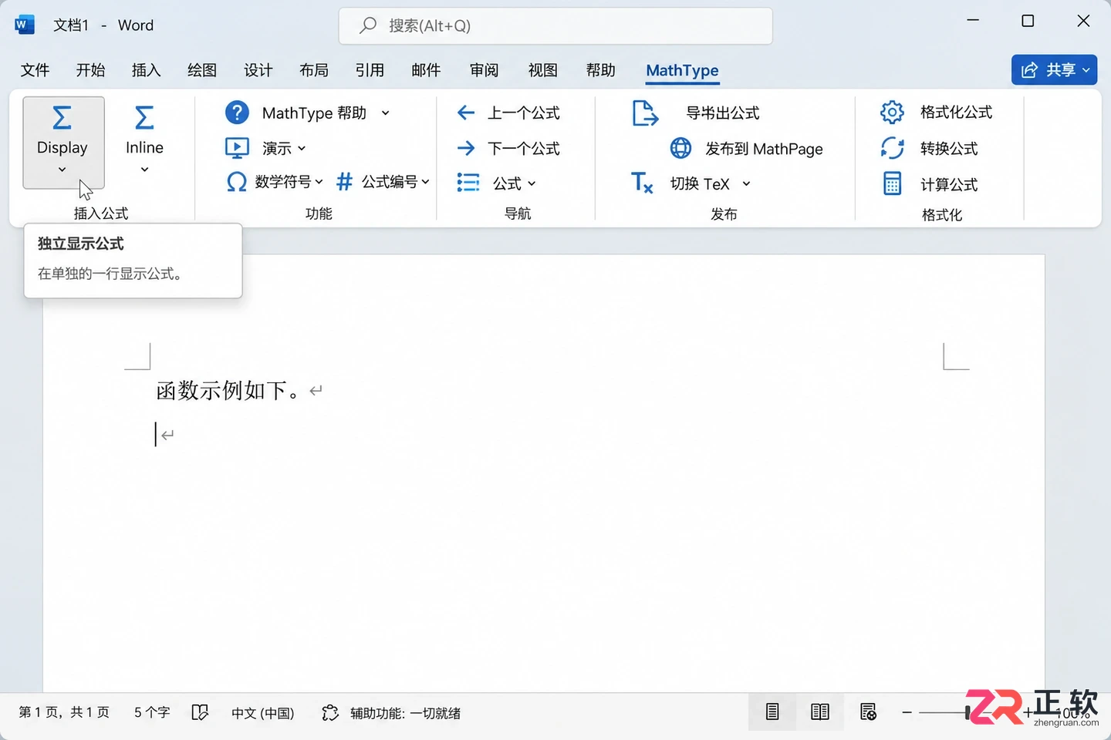Image resolution: width=1111 pixels, height=740 pixels.
Task: Click the Toggle TeX icon
Action: tap(642, 183)
